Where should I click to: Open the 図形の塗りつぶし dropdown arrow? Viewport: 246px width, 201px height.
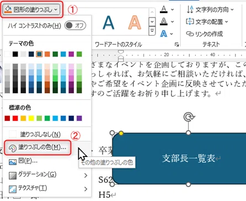(56, 9)
